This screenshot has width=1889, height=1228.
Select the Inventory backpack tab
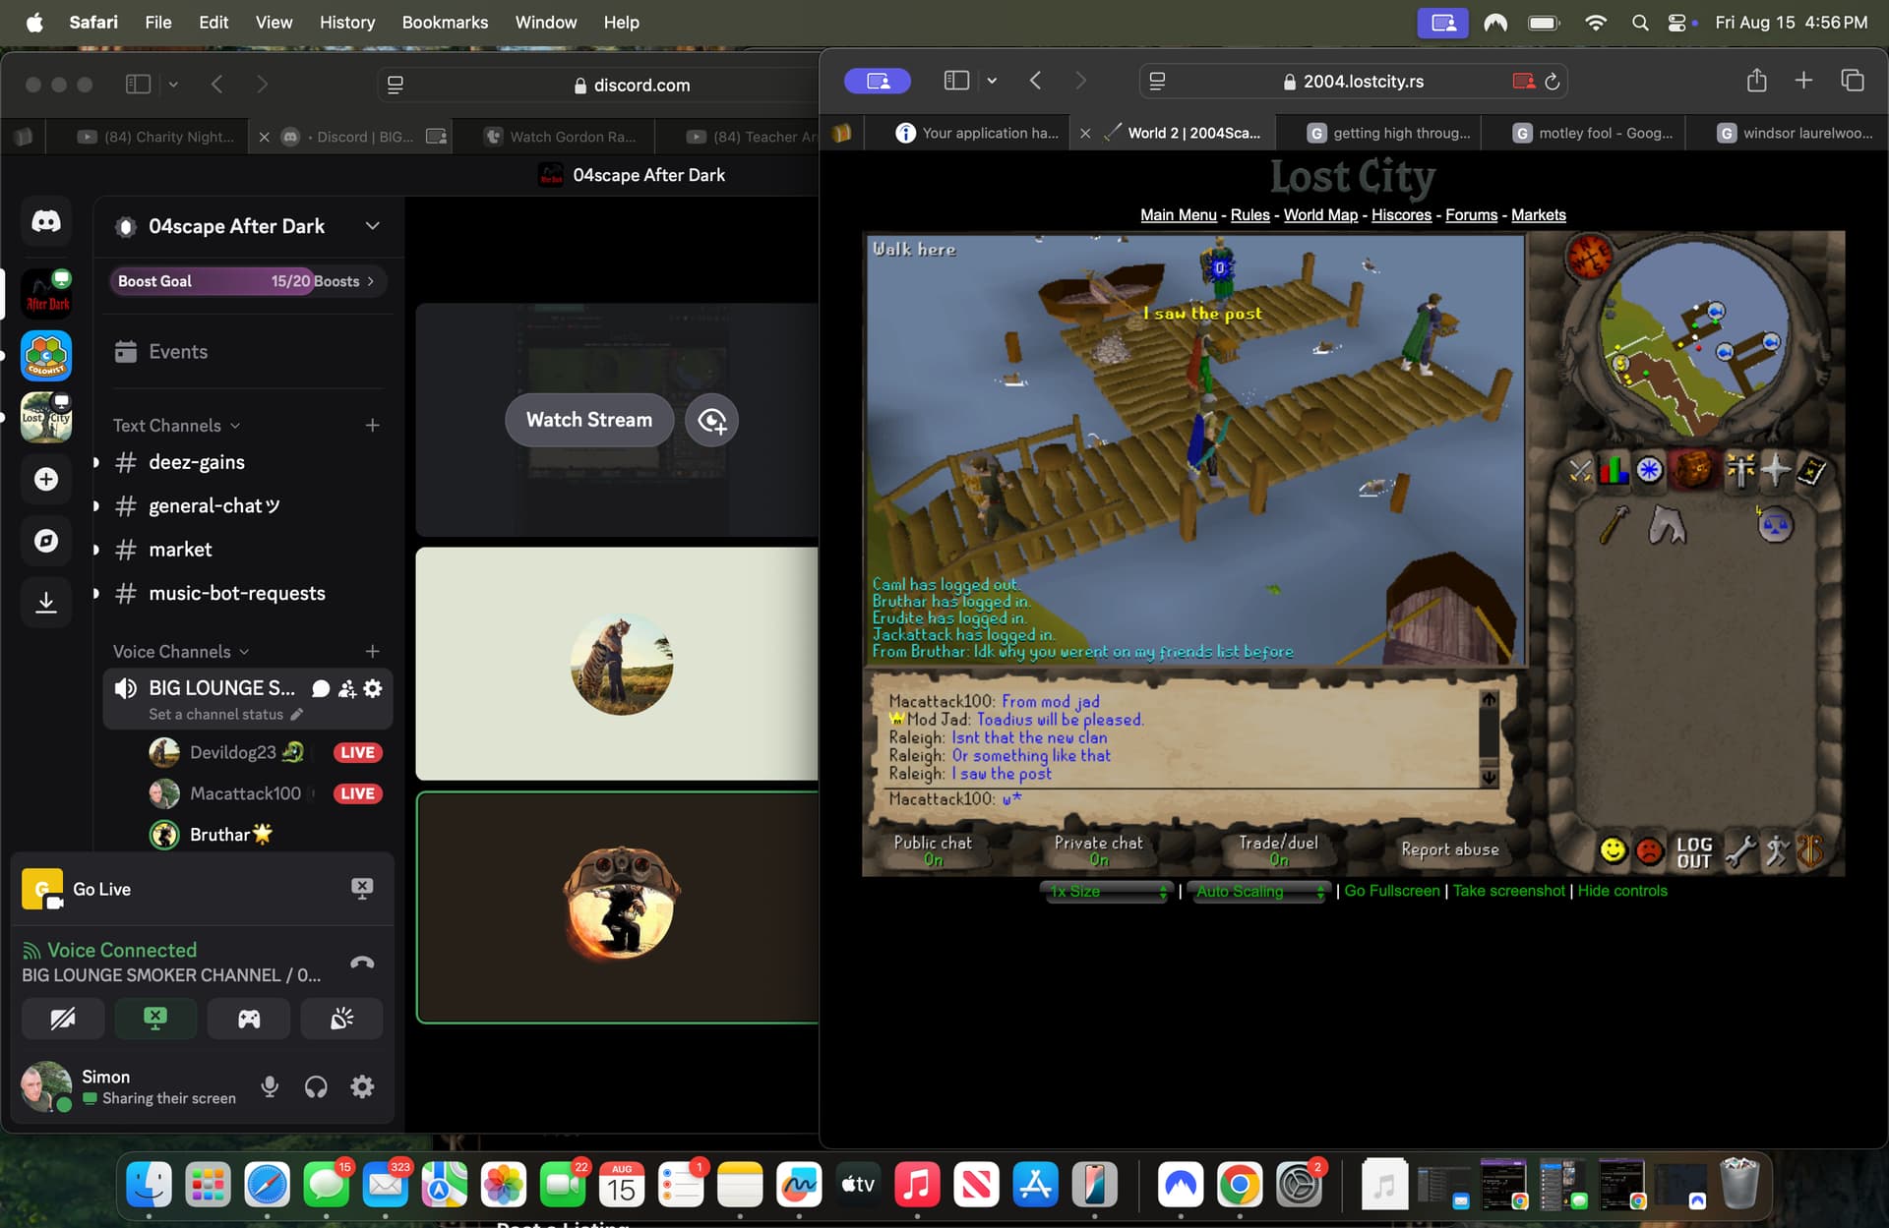click(1694, 470)
